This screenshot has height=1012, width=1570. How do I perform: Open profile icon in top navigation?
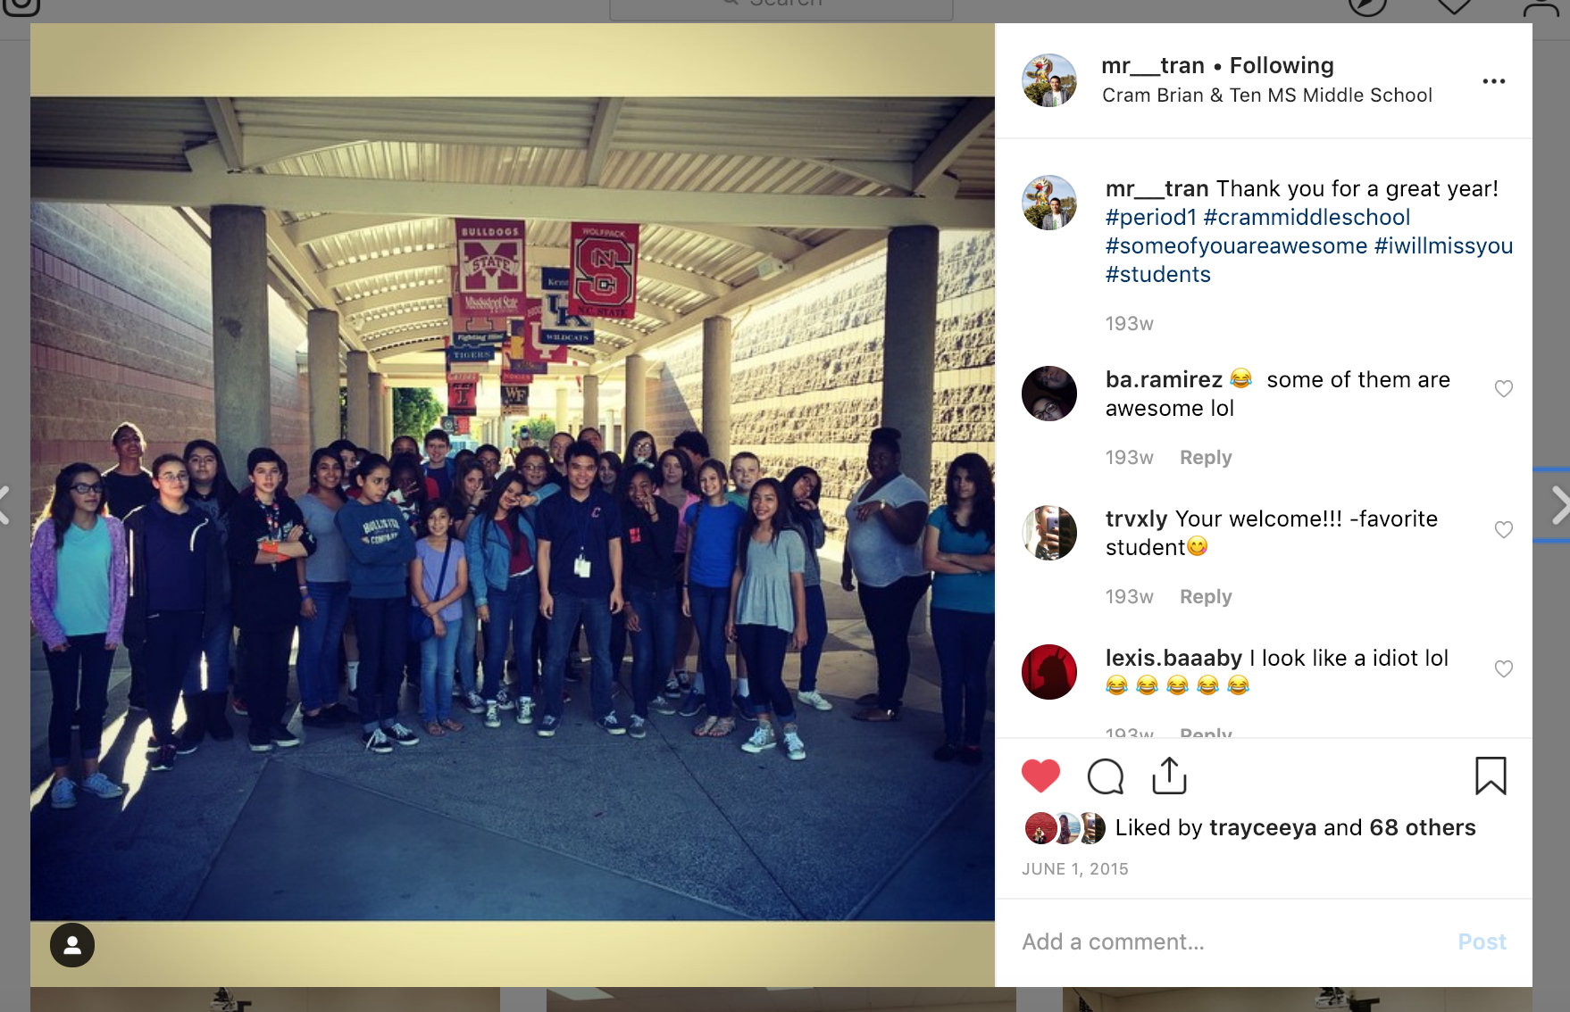(1541, 7)
